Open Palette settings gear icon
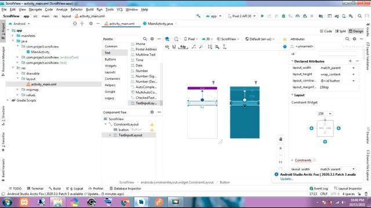The height and width of the screenshot is (208, 371). (152, 39)
